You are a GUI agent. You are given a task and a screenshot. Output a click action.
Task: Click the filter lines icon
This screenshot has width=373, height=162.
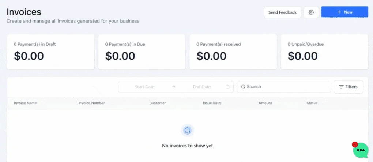341,87
